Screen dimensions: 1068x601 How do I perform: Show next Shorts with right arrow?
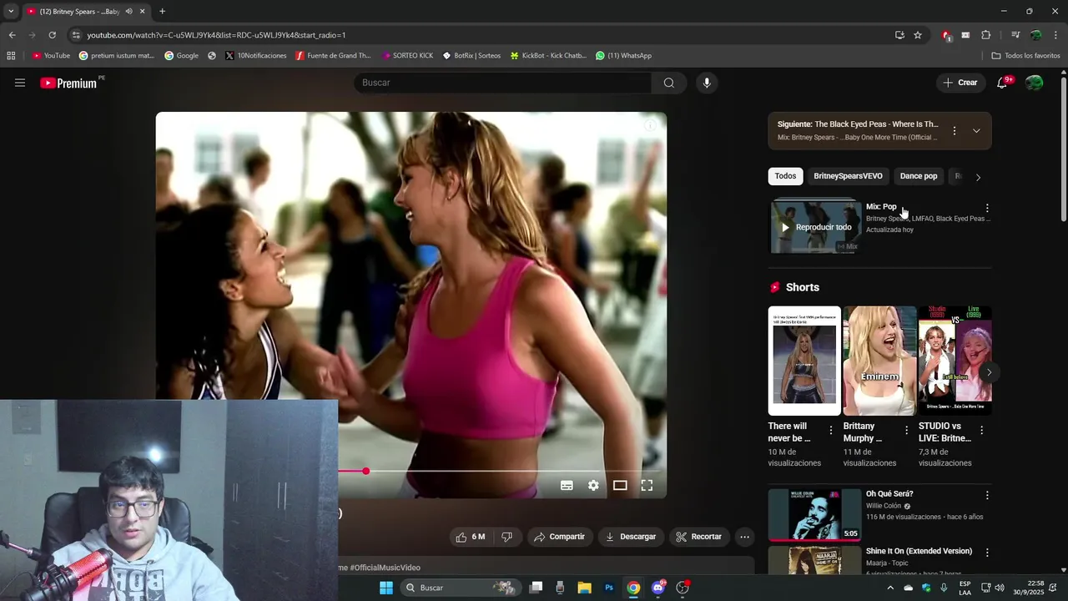pyautogui.click(x=989, y=372)
